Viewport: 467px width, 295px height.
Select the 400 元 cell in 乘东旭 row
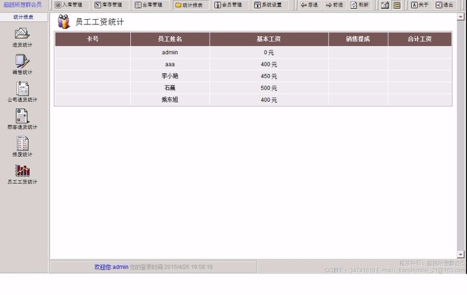(x=269, y=100)
